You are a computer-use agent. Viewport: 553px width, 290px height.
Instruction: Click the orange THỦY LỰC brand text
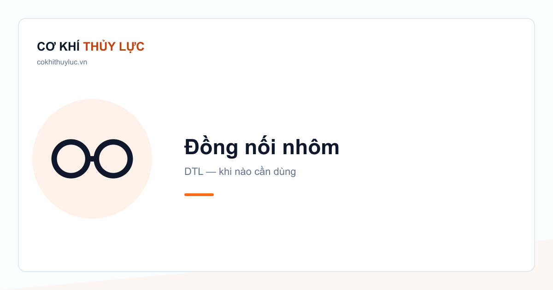(x=114, y=46)
